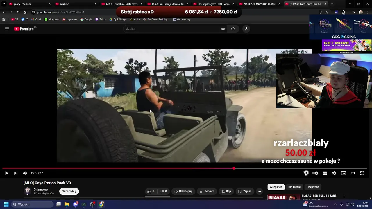This screenshot has width=372, height=209.
Task: Start voice search with microphone
Action: [246, 29]
